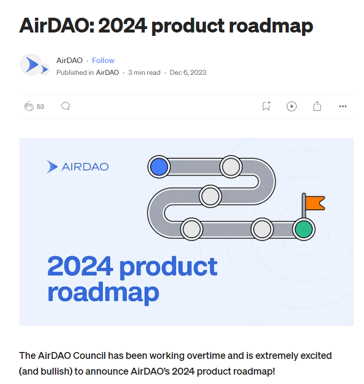Listen to the article with the play icon
Viewport: 364px width, 384px height.
click(x=292, y=106)
